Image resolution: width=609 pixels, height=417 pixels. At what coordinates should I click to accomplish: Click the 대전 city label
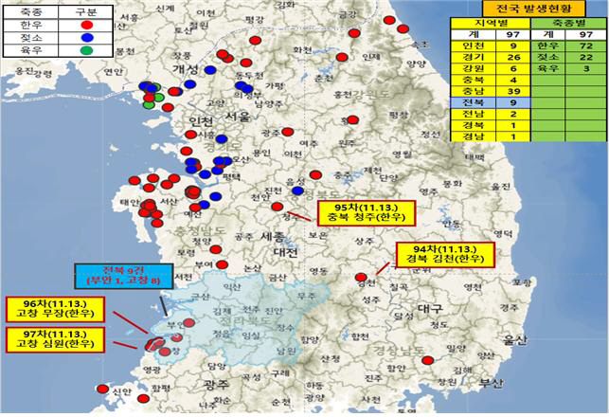[286, 252]
